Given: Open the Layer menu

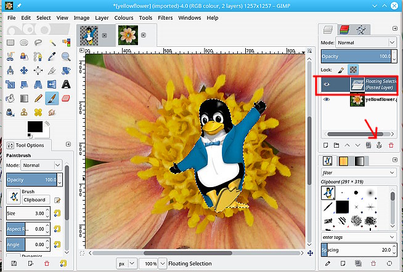Looking at the screenshot, I should tap(102, 18).
